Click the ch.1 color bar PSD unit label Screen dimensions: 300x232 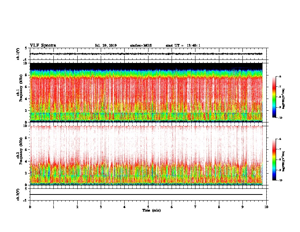click(x=283, y=99)
